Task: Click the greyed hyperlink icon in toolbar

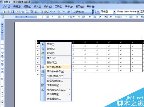Action: tap(59, 12)
